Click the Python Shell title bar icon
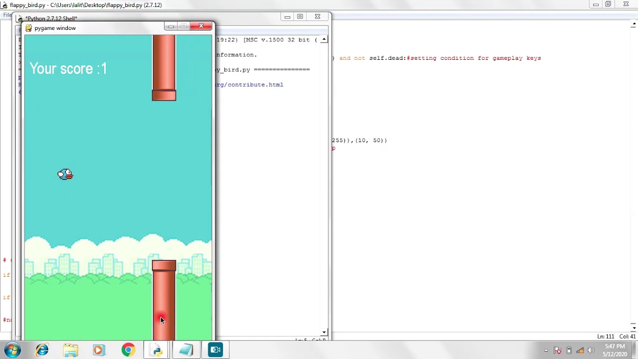 20,18
